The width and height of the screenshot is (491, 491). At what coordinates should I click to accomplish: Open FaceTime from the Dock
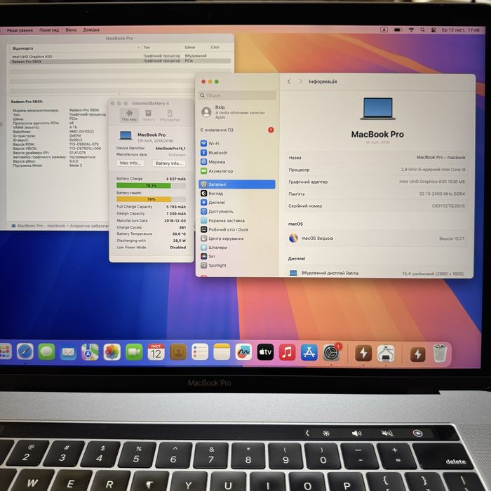134,352
